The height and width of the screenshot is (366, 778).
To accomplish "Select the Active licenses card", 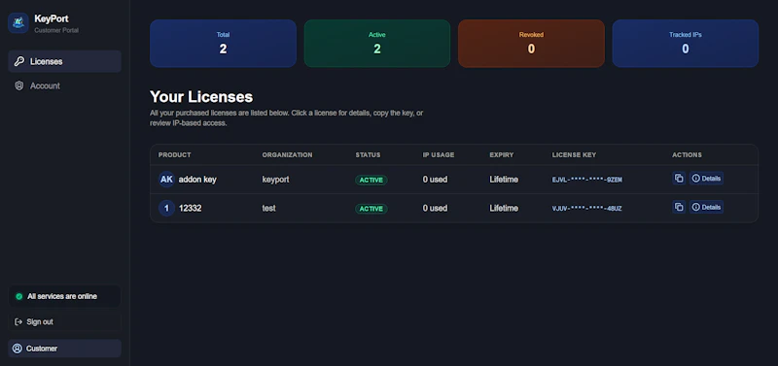I will 377,44.
